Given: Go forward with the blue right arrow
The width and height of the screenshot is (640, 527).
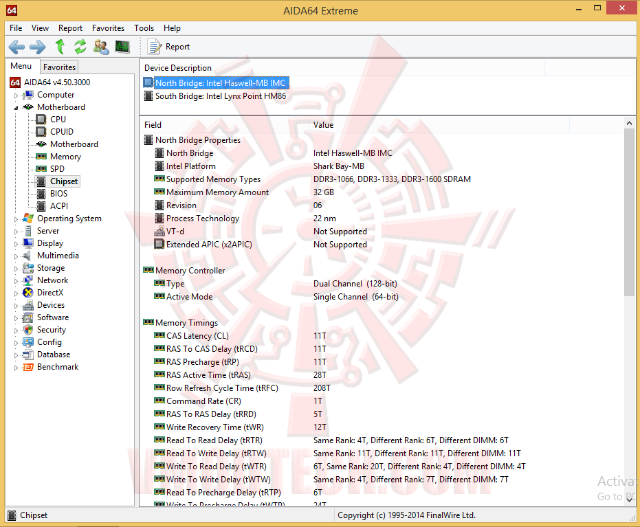Looking at the screenshot, I should (38, 47).
